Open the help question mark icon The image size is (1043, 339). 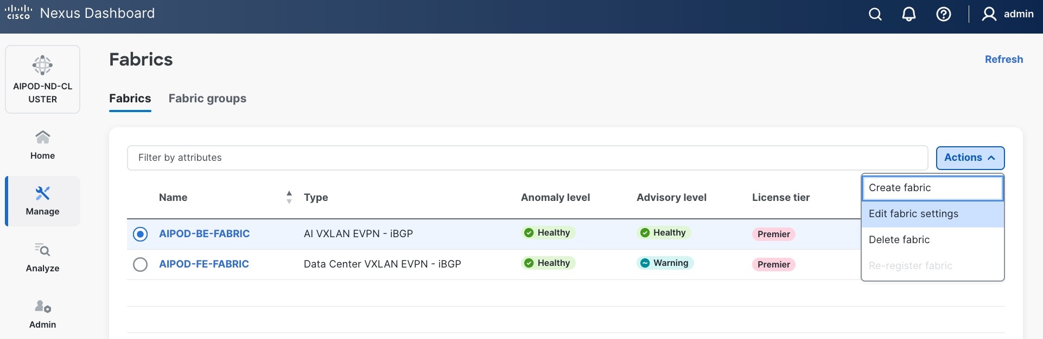click(x=944, y=14)
